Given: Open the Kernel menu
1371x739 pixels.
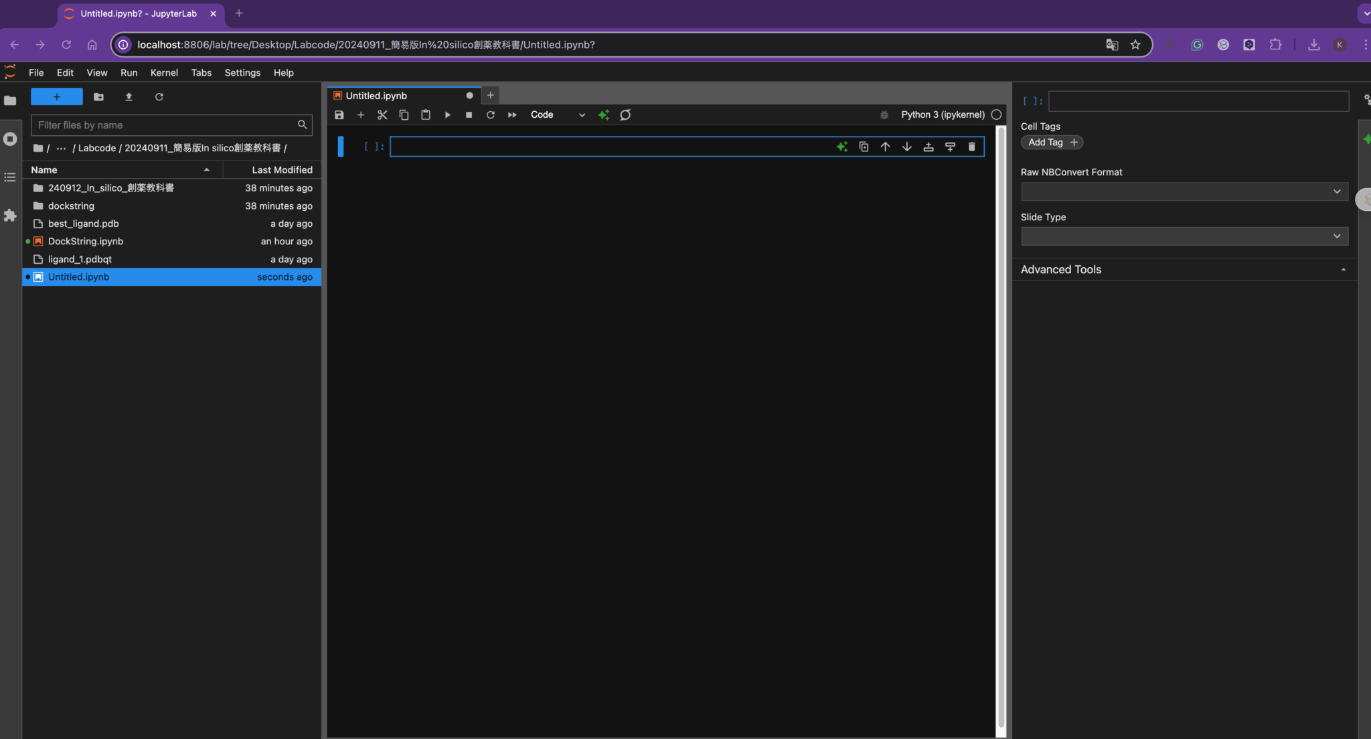Looking at the screenshot, I should [164, 72].
